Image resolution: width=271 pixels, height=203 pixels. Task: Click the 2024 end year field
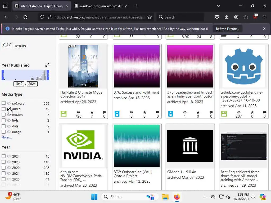pyautogui.click(x=32, y=84)
